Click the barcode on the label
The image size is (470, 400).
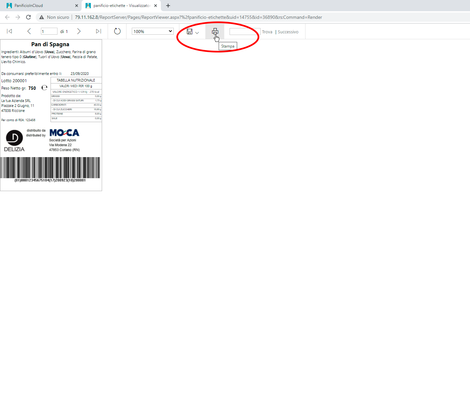coord(50,168)
